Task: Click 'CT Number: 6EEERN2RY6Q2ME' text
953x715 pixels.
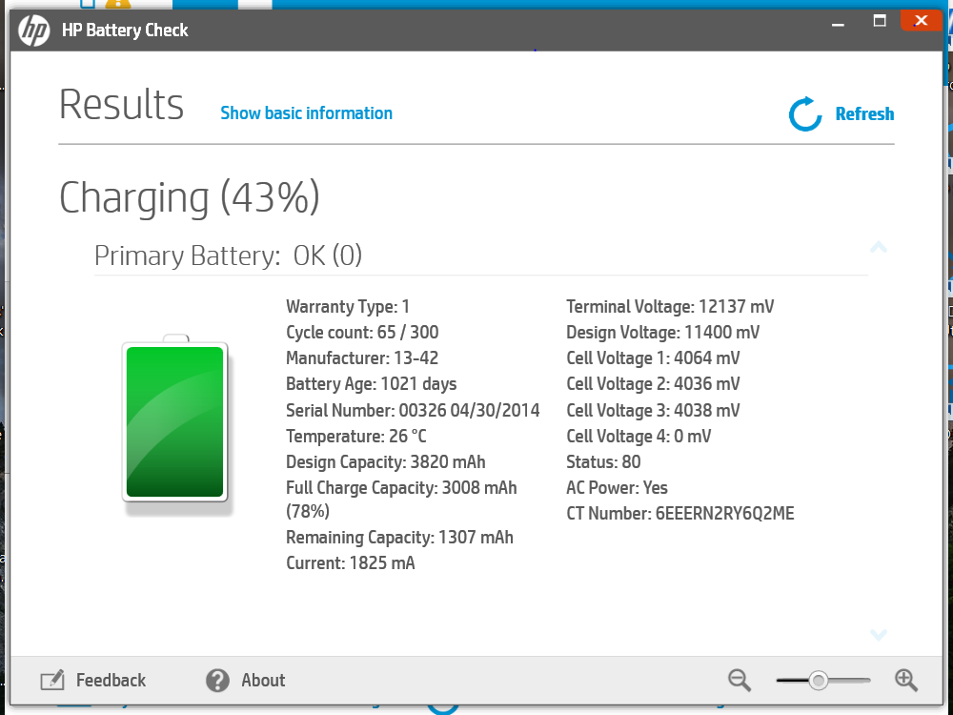Action: [x=680, y=513]
